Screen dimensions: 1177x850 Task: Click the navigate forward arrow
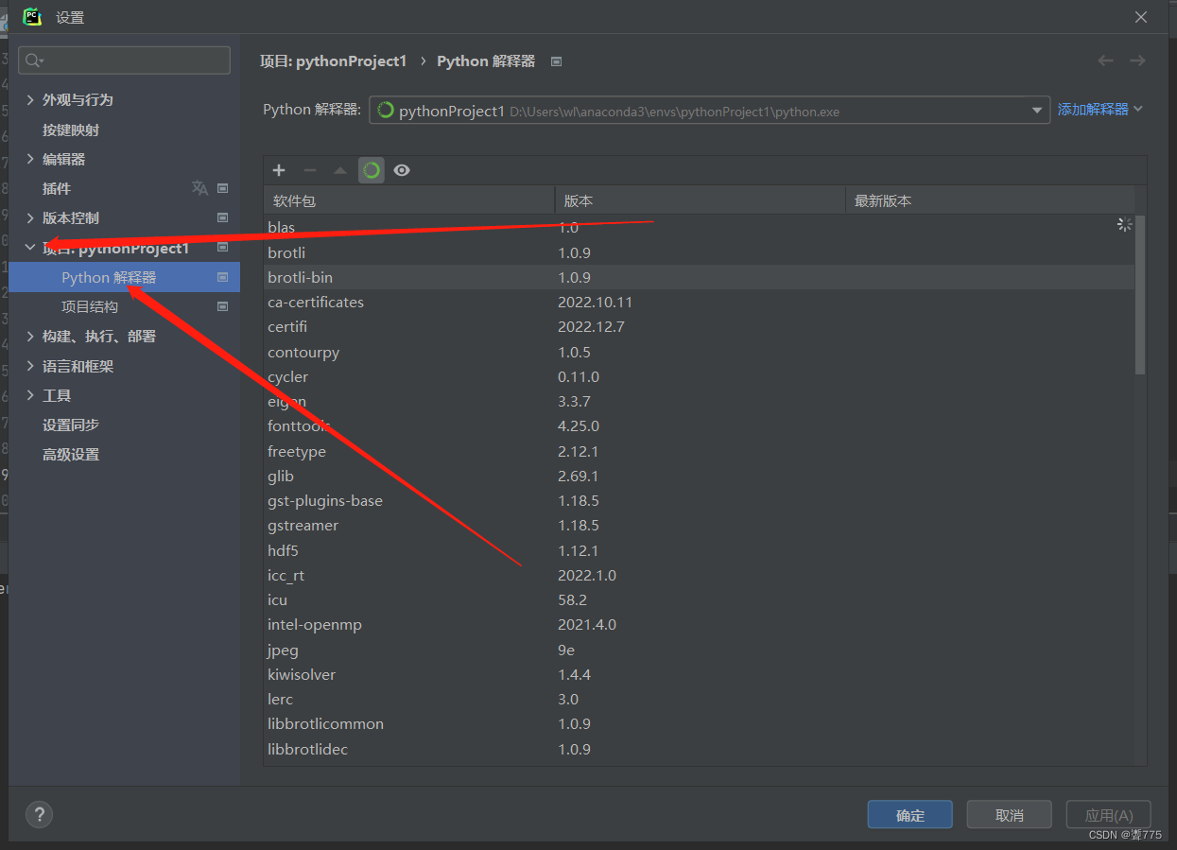1137,61
